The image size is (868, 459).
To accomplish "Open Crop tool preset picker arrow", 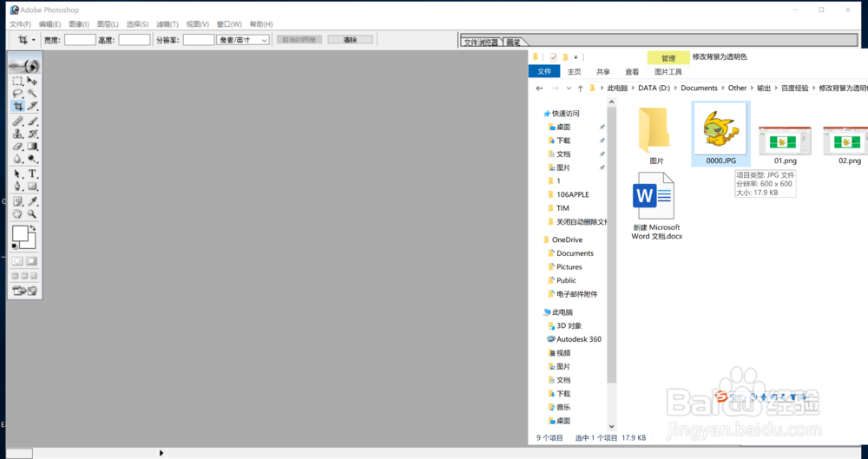I will click(34, 40).
